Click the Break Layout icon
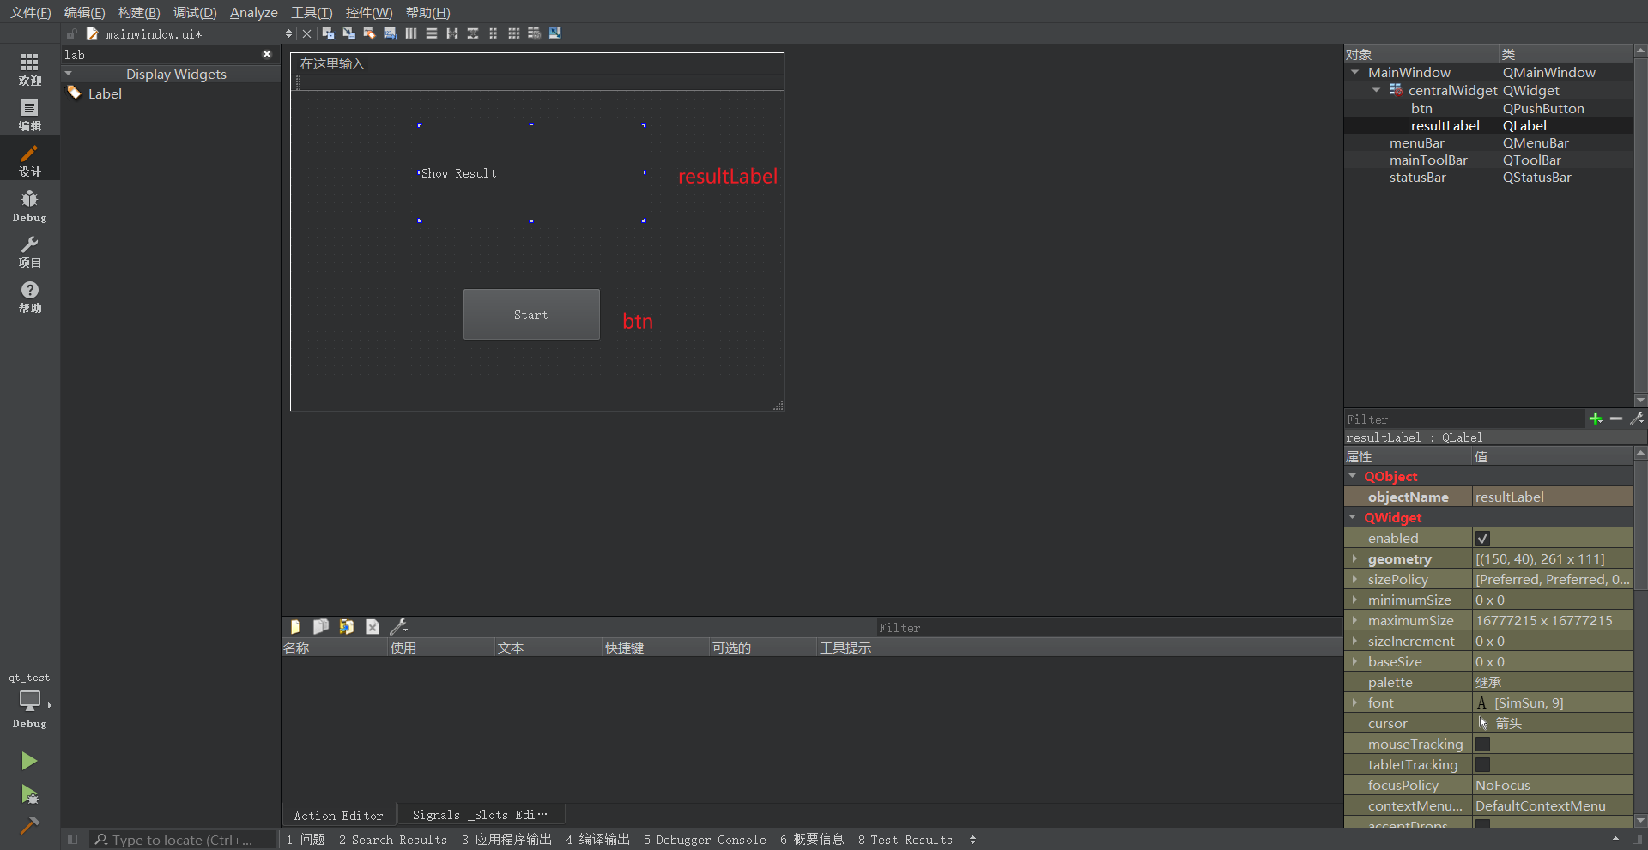 534,33
